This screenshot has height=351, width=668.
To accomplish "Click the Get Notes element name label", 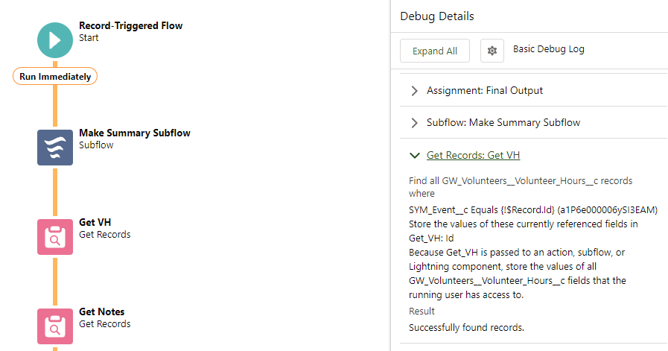I will tap(102, 312).
